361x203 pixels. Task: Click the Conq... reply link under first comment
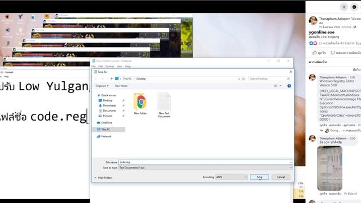[x=335, y=130]
